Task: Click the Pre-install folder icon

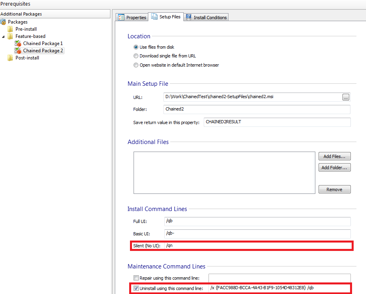Action: (10, 29)
